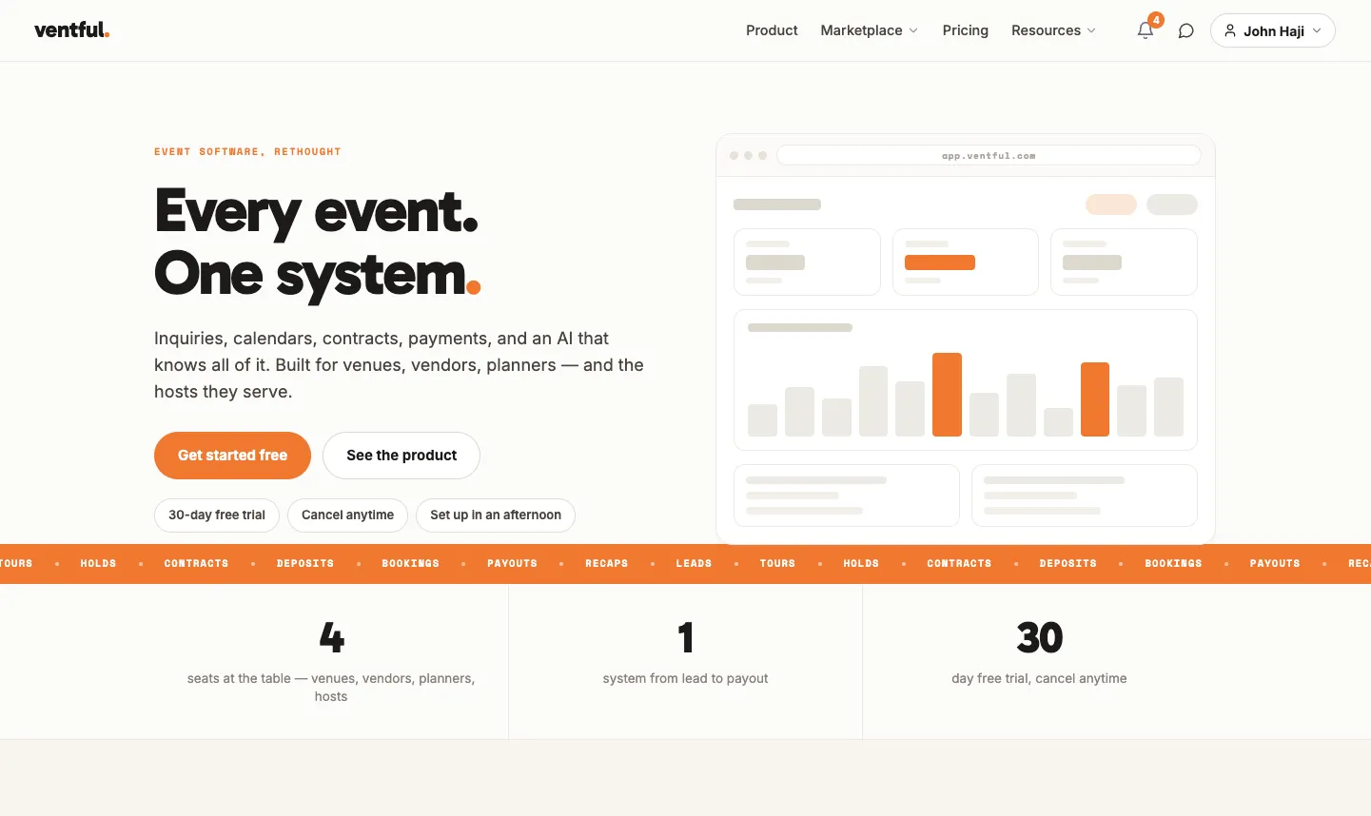Click the 'Inquiries, calendars, contracts' description paragraph
This screenshot has height=816, width=1371.
pos(399,365)
